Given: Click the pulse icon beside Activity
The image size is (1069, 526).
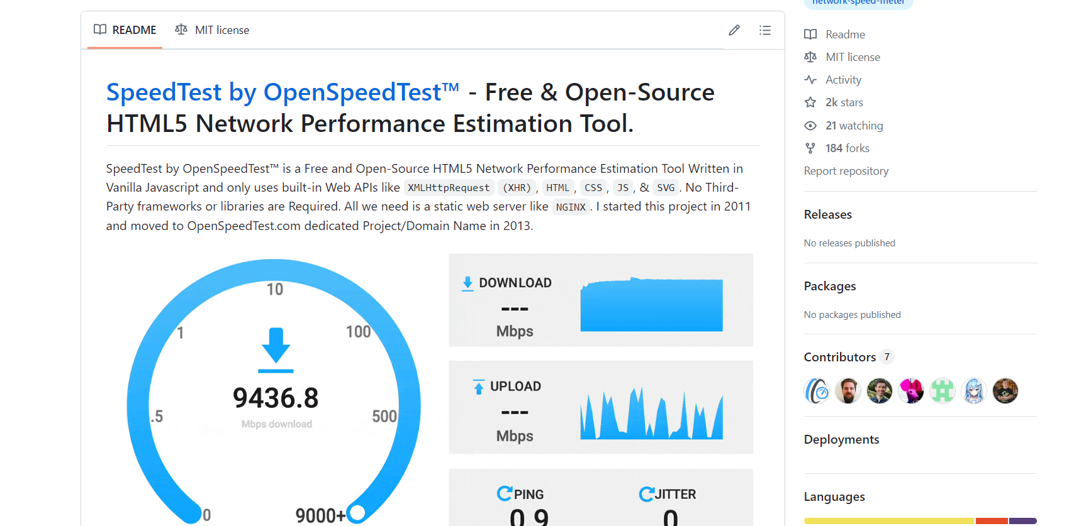Looking at the screenshot, I should (x=810, y=80).
